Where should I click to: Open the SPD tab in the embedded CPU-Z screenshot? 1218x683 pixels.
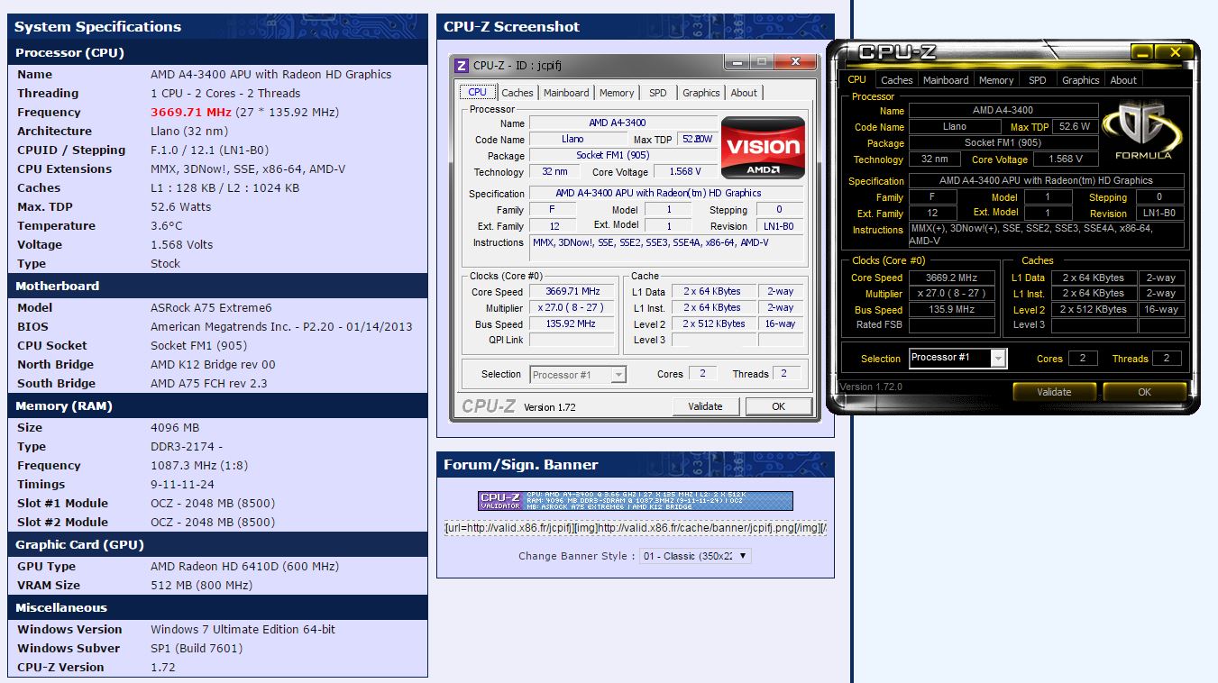tap(658, 93)
